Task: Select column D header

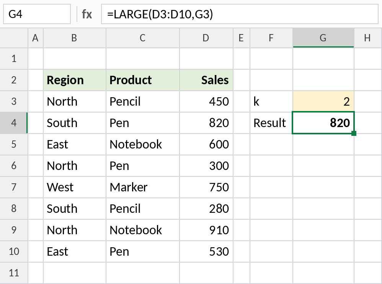Action: (206, 38)
